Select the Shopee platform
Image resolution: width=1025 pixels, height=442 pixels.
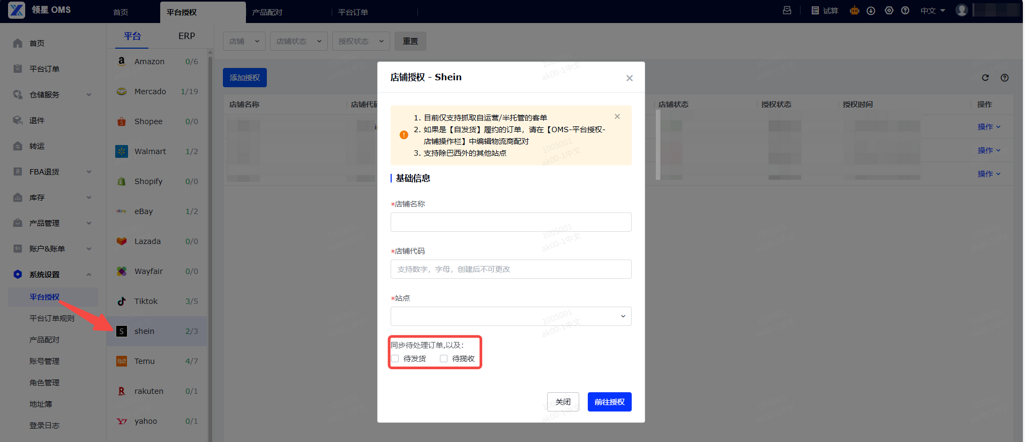[156, 121]
